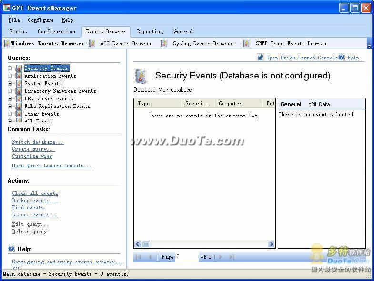Image resolution: width=374 pixels, height=281 pixels.
Task: Select the General tab in details pane
Action: pyautogui.click(x=291, y=104)
